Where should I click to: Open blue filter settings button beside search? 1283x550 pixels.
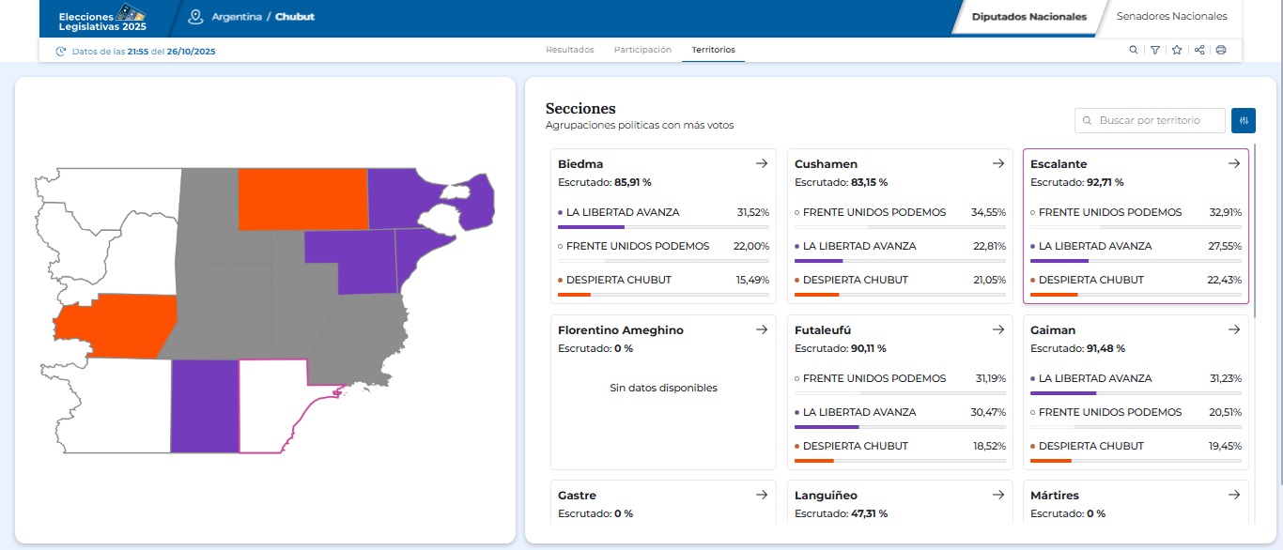coord(1243,120)
